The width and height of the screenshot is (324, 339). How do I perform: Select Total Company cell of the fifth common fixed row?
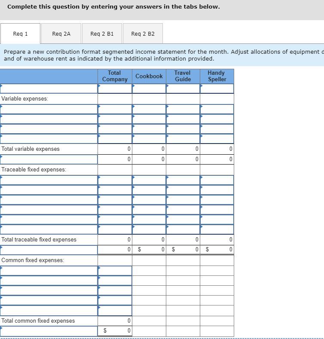(115, 311)
